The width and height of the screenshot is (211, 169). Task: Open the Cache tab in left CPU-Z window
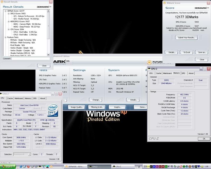tap(9, 98)
